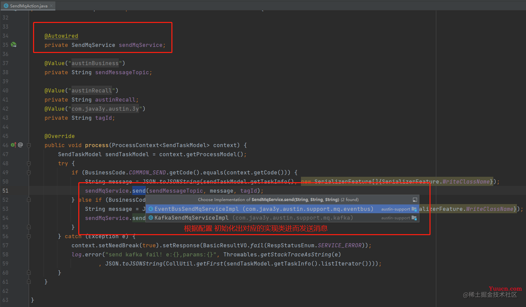Click the austin-support module icon in the Kafka row
Viewport: 526px width, 307px height.
414,218
